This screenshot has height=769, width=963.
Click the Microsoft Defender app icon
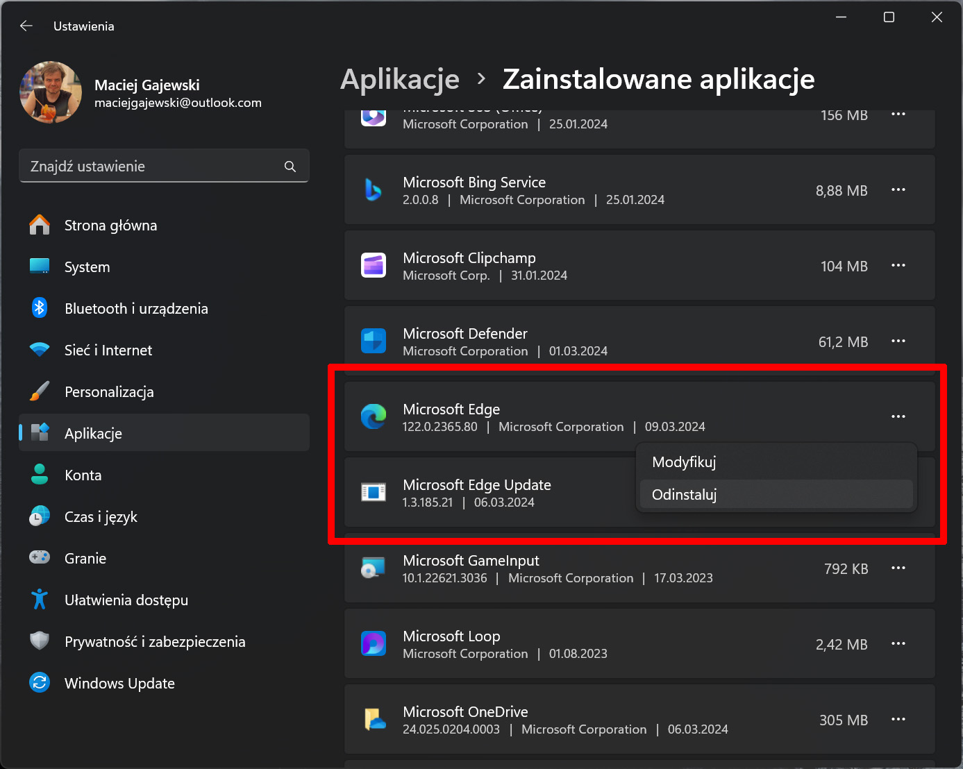point(374,341)
